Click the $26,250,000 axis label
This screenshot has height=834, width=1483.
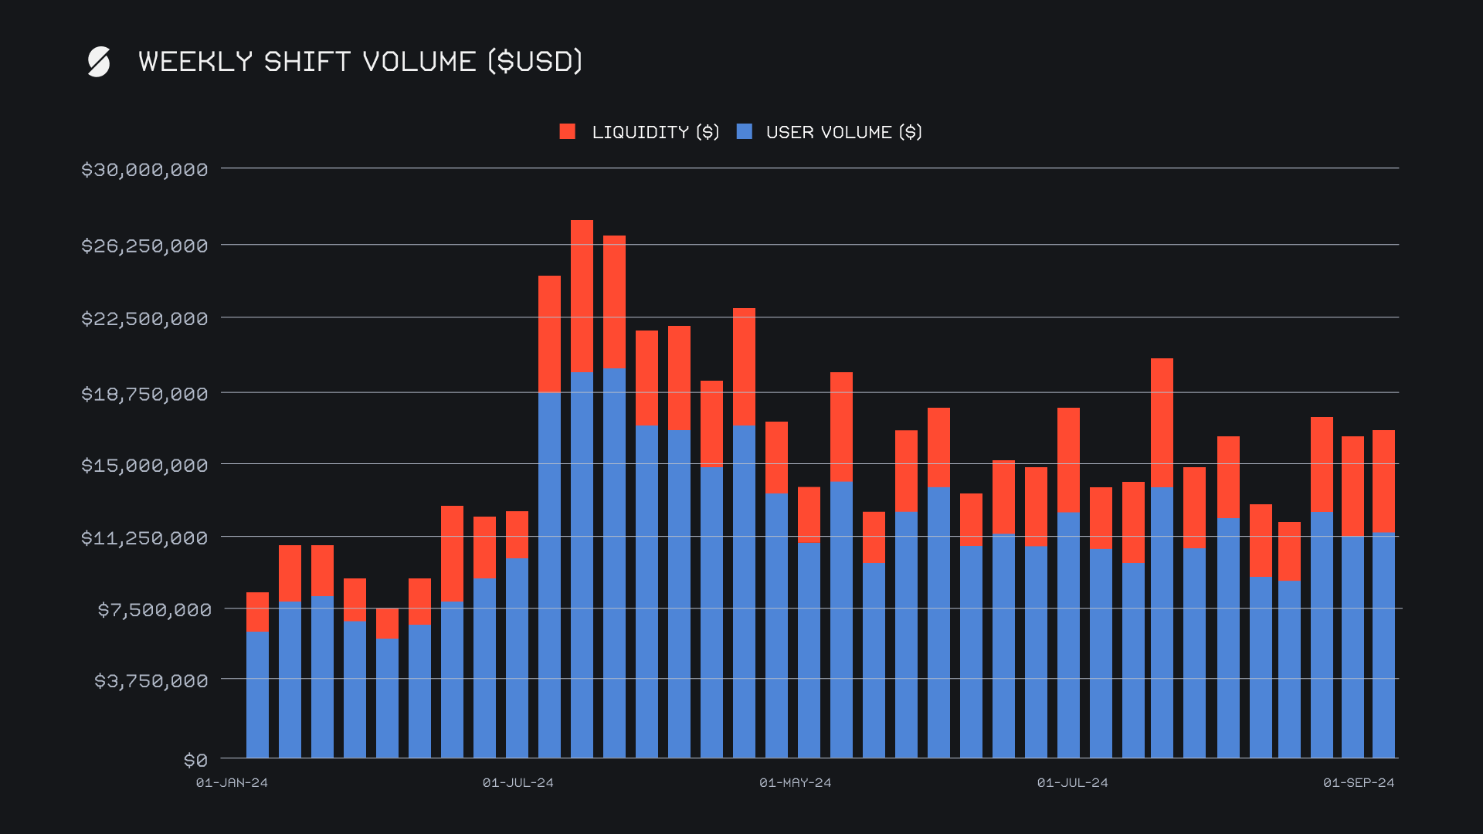(144, 246)
